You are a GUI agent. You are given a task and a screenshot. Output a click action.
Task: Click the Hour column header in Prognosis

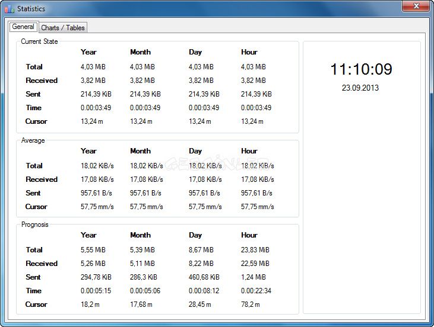249,235
